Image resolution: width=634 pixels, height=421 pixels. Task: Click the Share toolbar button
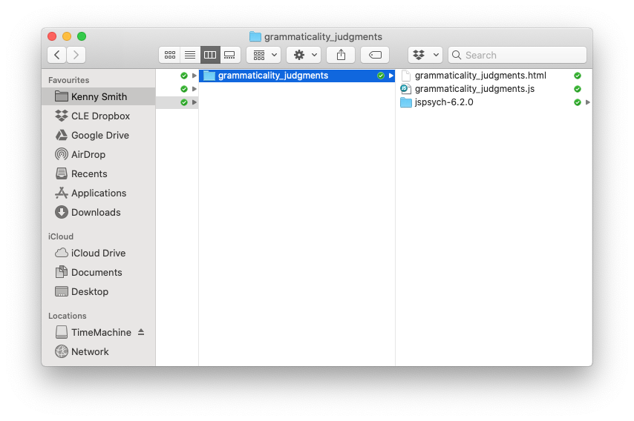341,55
